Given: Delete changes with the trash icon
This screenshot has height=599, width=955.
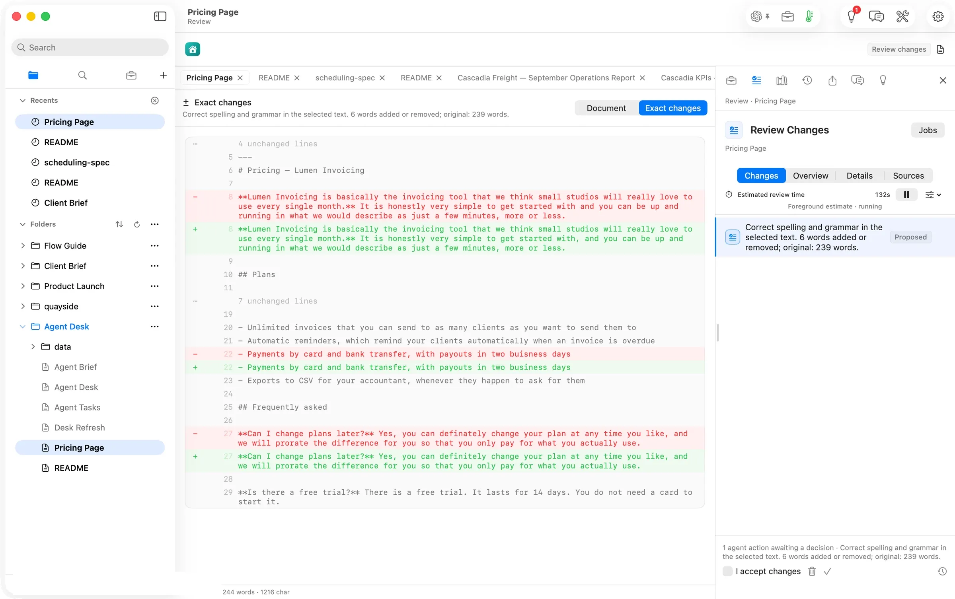Looking at the screenshot, I should pos(812,571).
